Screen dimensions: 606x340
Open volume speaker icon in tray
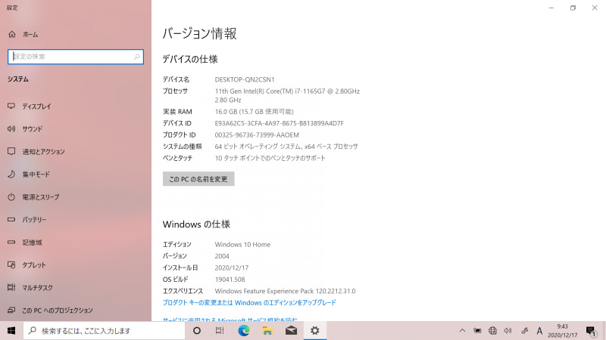click(508, 331)
